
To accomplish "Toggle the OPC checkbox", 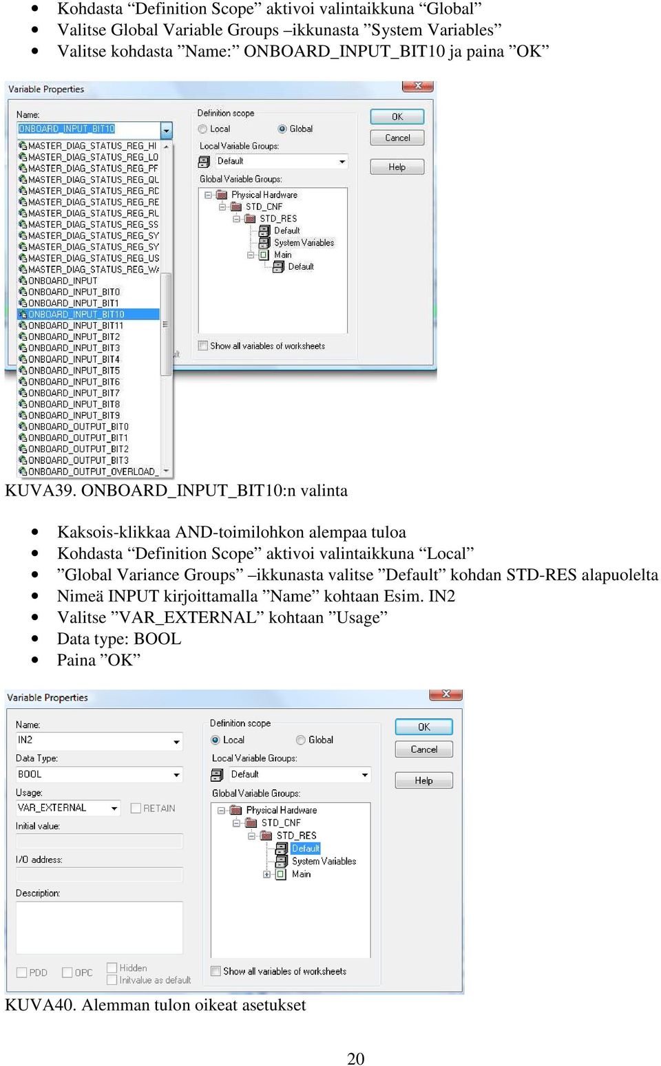I will point(67,972).
